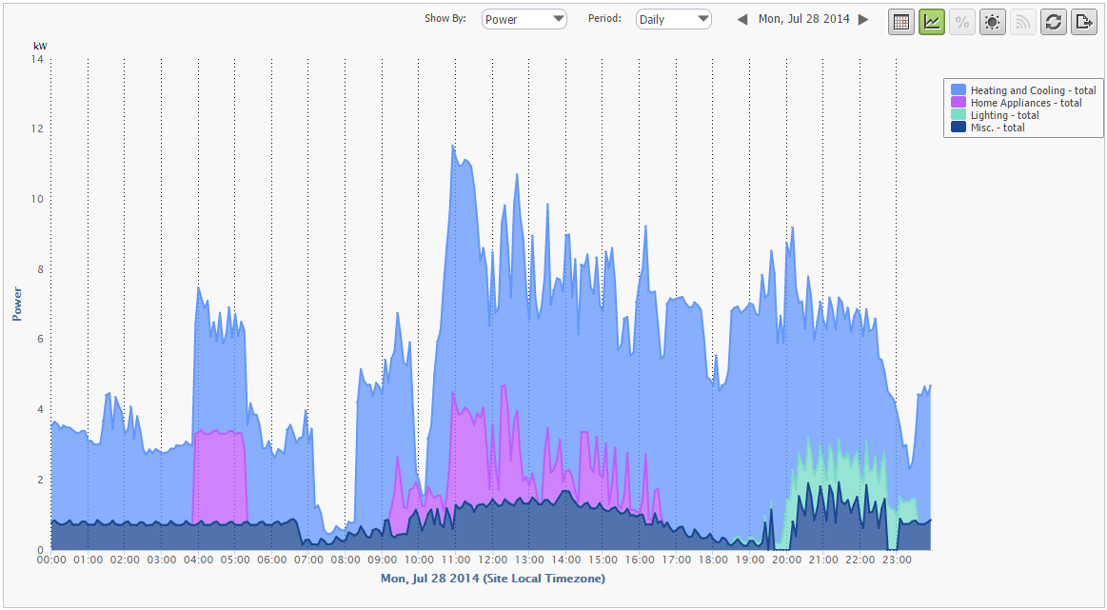This screenshot has height=610, width=1107.
Task: Click the percentage view icon
Action: tap(962, 22)
